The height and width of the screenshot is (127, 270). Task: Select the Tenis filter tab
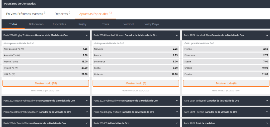pos(105,24)
